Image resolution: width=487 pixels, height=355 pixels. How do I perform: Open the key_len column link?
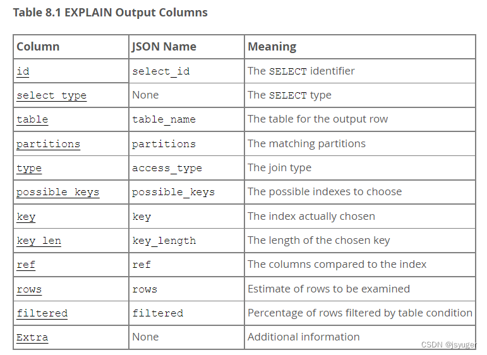[x=39, y=241]
